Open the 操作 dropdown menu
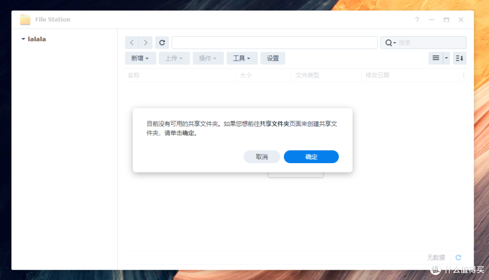 pos(208,58)
